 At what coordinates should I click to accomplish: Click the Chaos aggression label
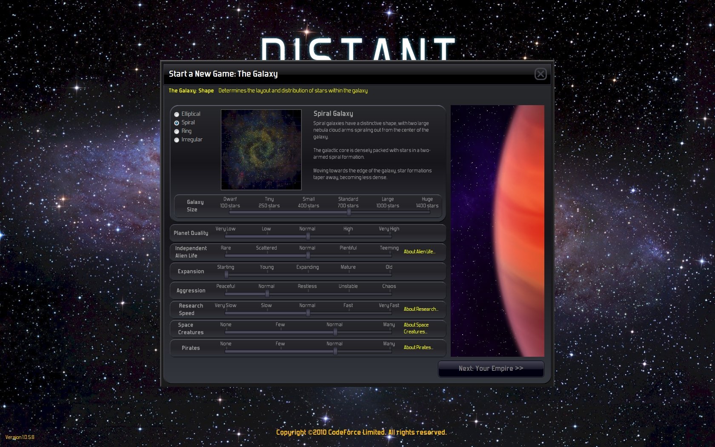[389, 287]
